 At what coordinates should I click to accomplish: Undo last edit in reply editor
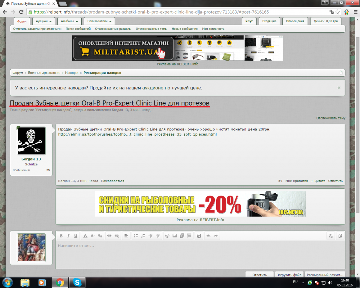pos(208,236)
